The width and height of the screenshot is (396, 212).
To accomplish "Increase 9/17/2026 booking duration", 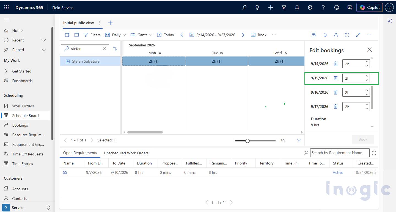I will pyautogui.click(x=367, y=105).
